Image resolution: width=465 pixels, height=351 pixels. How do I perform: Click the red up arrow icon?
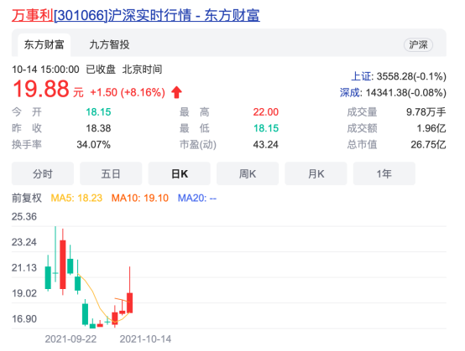coord(176,92)
